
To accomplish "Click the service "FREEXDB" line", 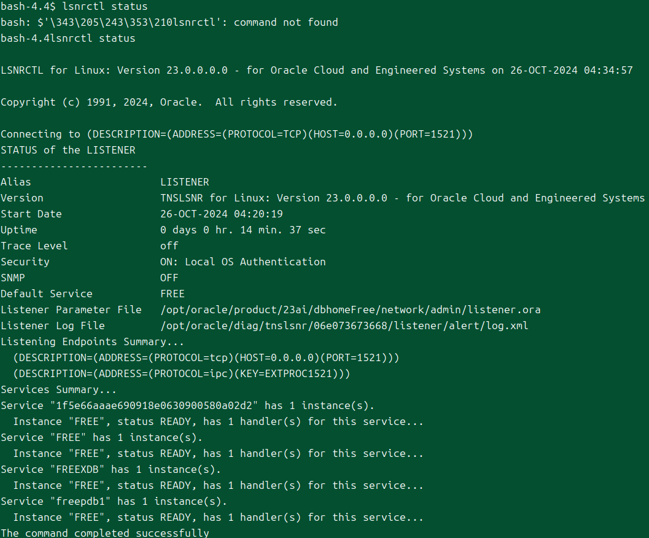I will (111, 469).
